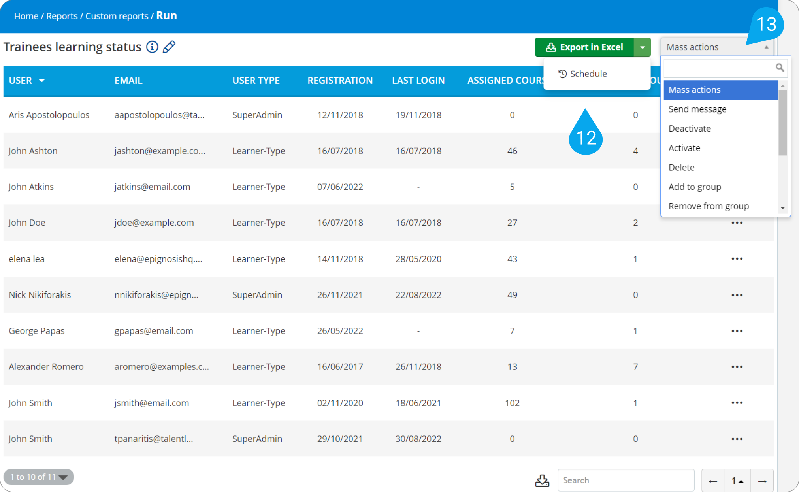Screen dimensions: 799x492
Task: Go to next page arrow
Action: click(762, 481)
